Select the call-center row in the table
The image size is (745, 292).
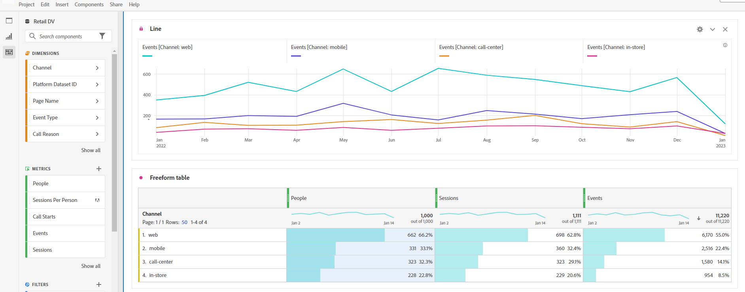coord(435,262)
